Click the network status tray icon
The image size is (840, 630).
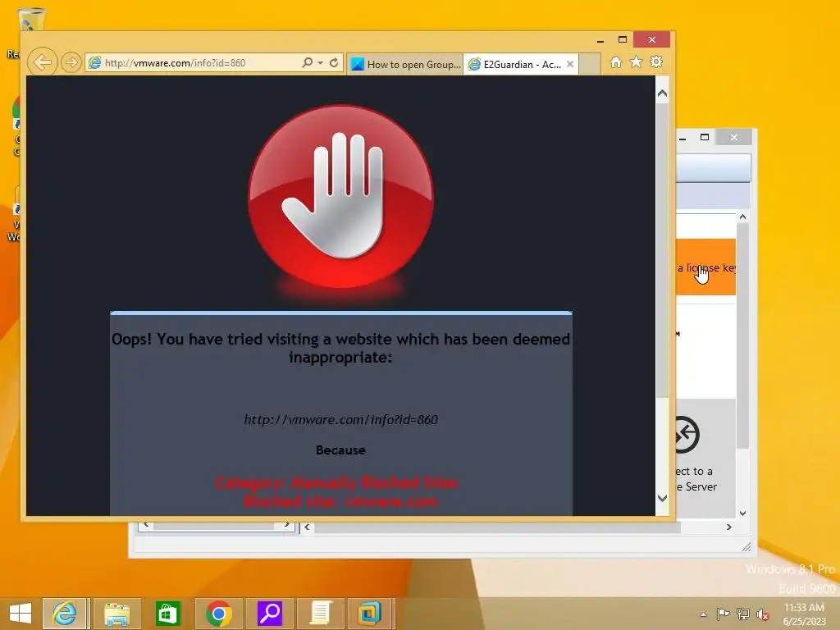pyautogui.click(x=743, y=614)
